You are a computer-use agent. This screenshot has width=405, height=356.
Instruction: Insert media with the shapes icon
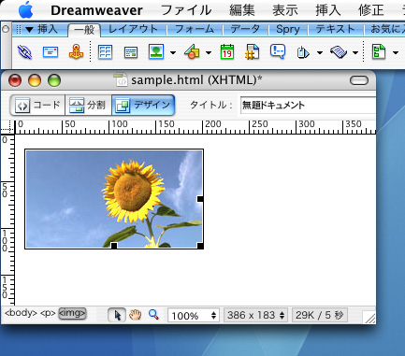[x=192, y=51]
